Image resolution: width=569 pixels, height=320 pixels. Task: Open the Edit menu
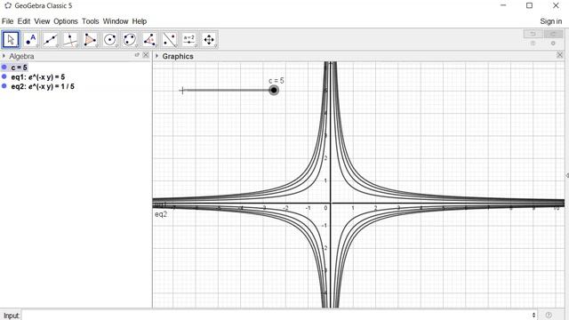pyautogui.click(x=24, y=21)
